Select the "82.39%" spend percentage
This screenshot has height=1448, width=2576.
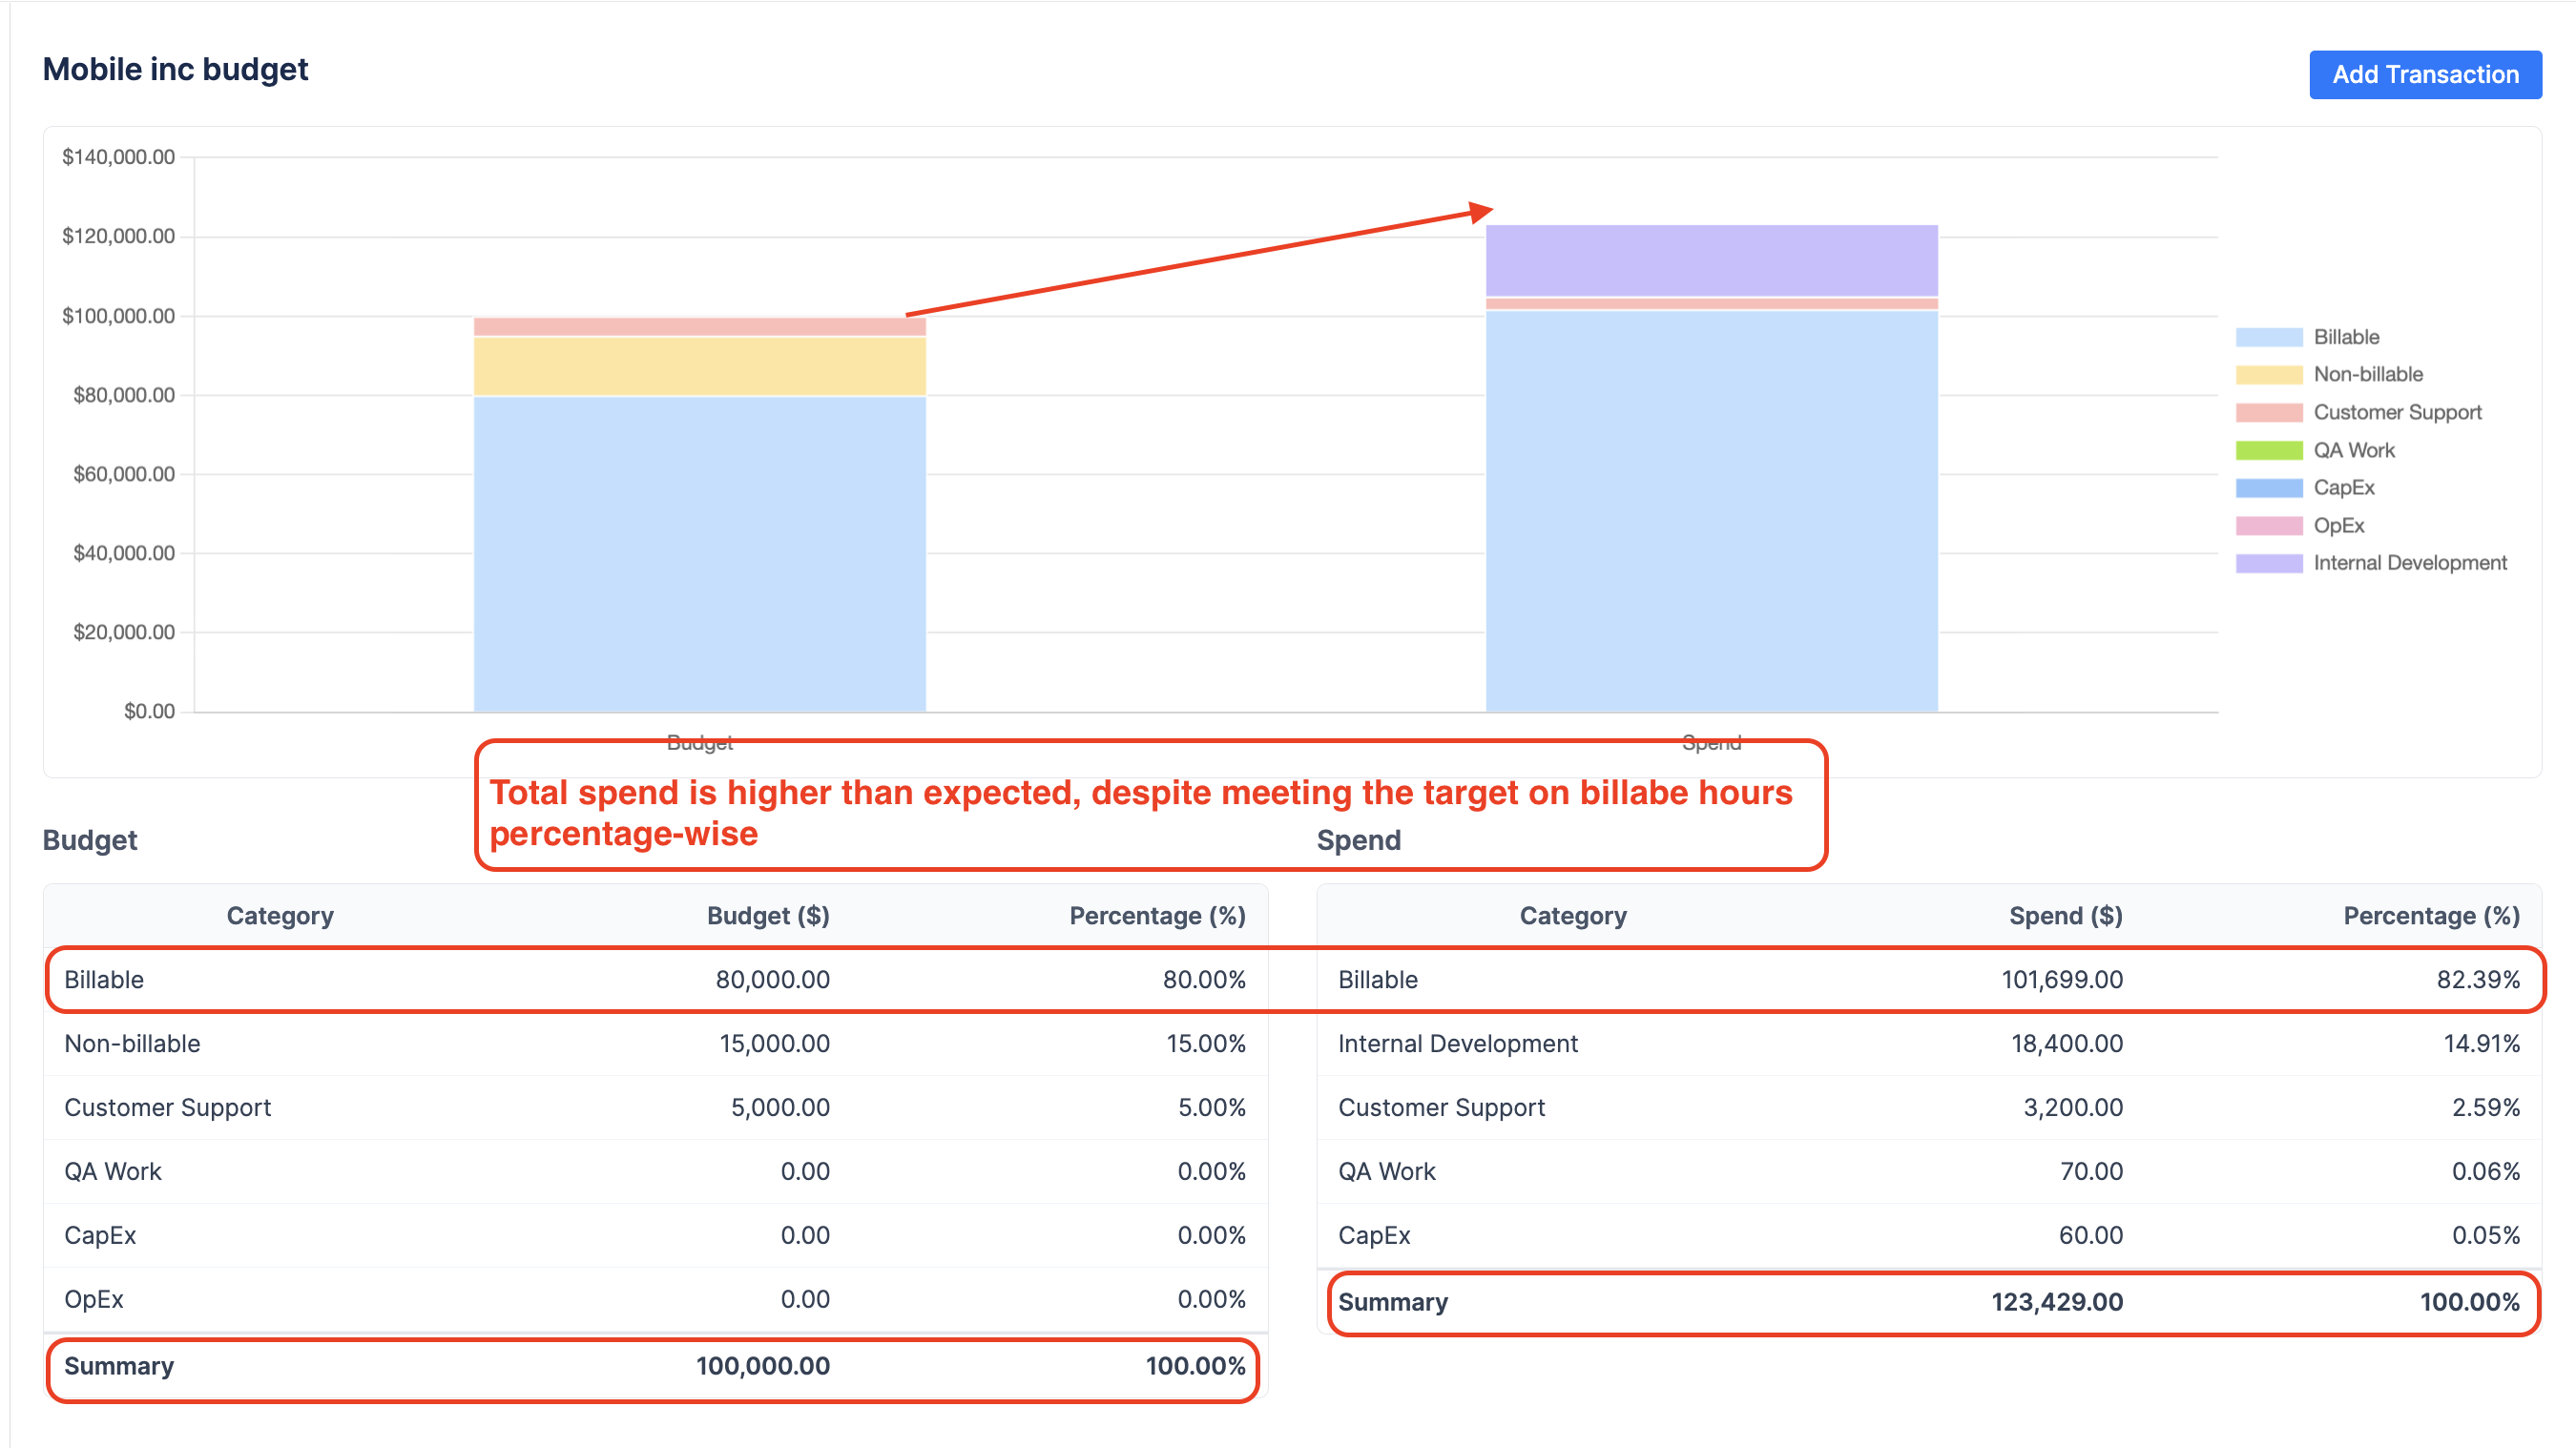click(2478, 980)
